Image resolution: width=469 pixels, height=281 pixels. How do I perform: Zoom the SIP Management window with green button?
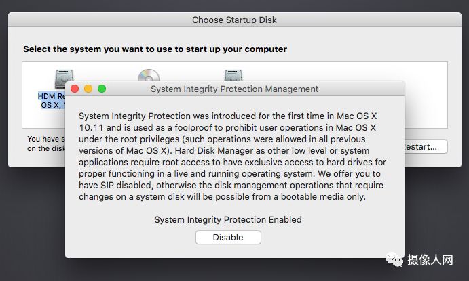point(102,89)
